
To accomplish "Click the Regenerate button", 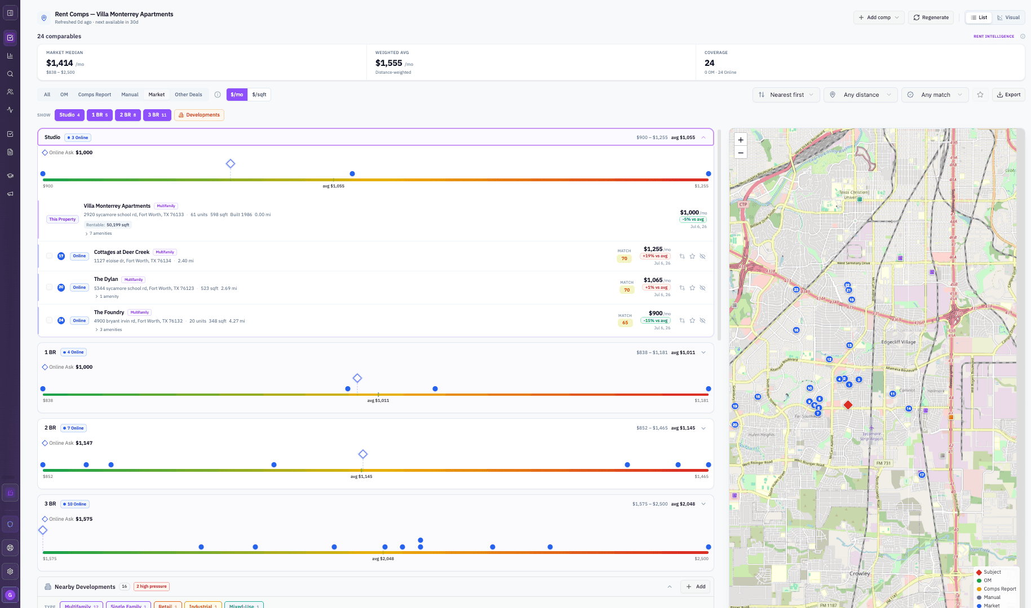I will [x=931, y=17].
